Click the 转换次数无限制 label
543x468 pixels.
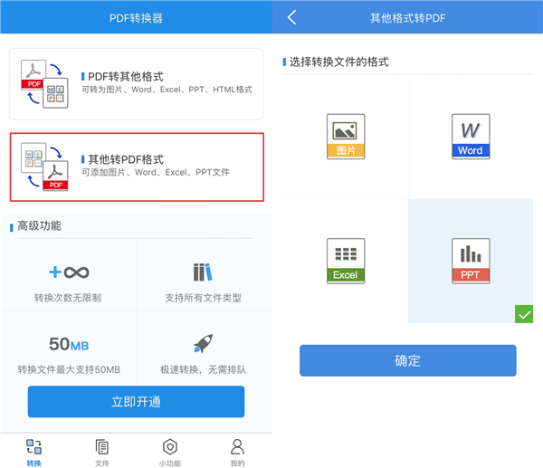pyautogui.click(x=68, y=298)
